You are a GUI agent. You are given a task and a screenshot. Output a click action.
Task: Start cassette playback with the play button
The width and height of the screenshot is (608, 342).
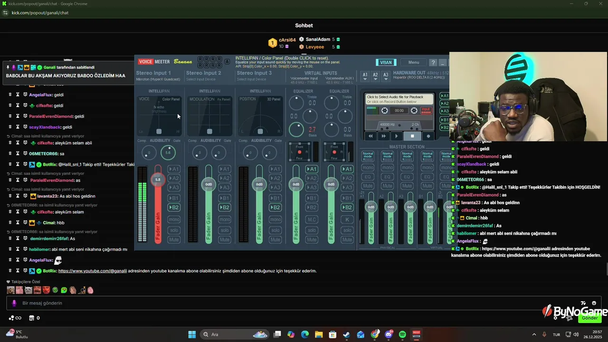coord(396,136)
